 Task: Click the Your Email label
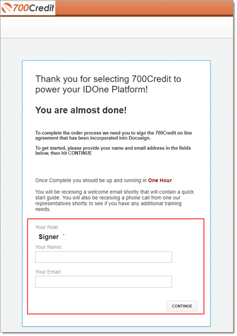pyautogui.click(x=48, y=272)
